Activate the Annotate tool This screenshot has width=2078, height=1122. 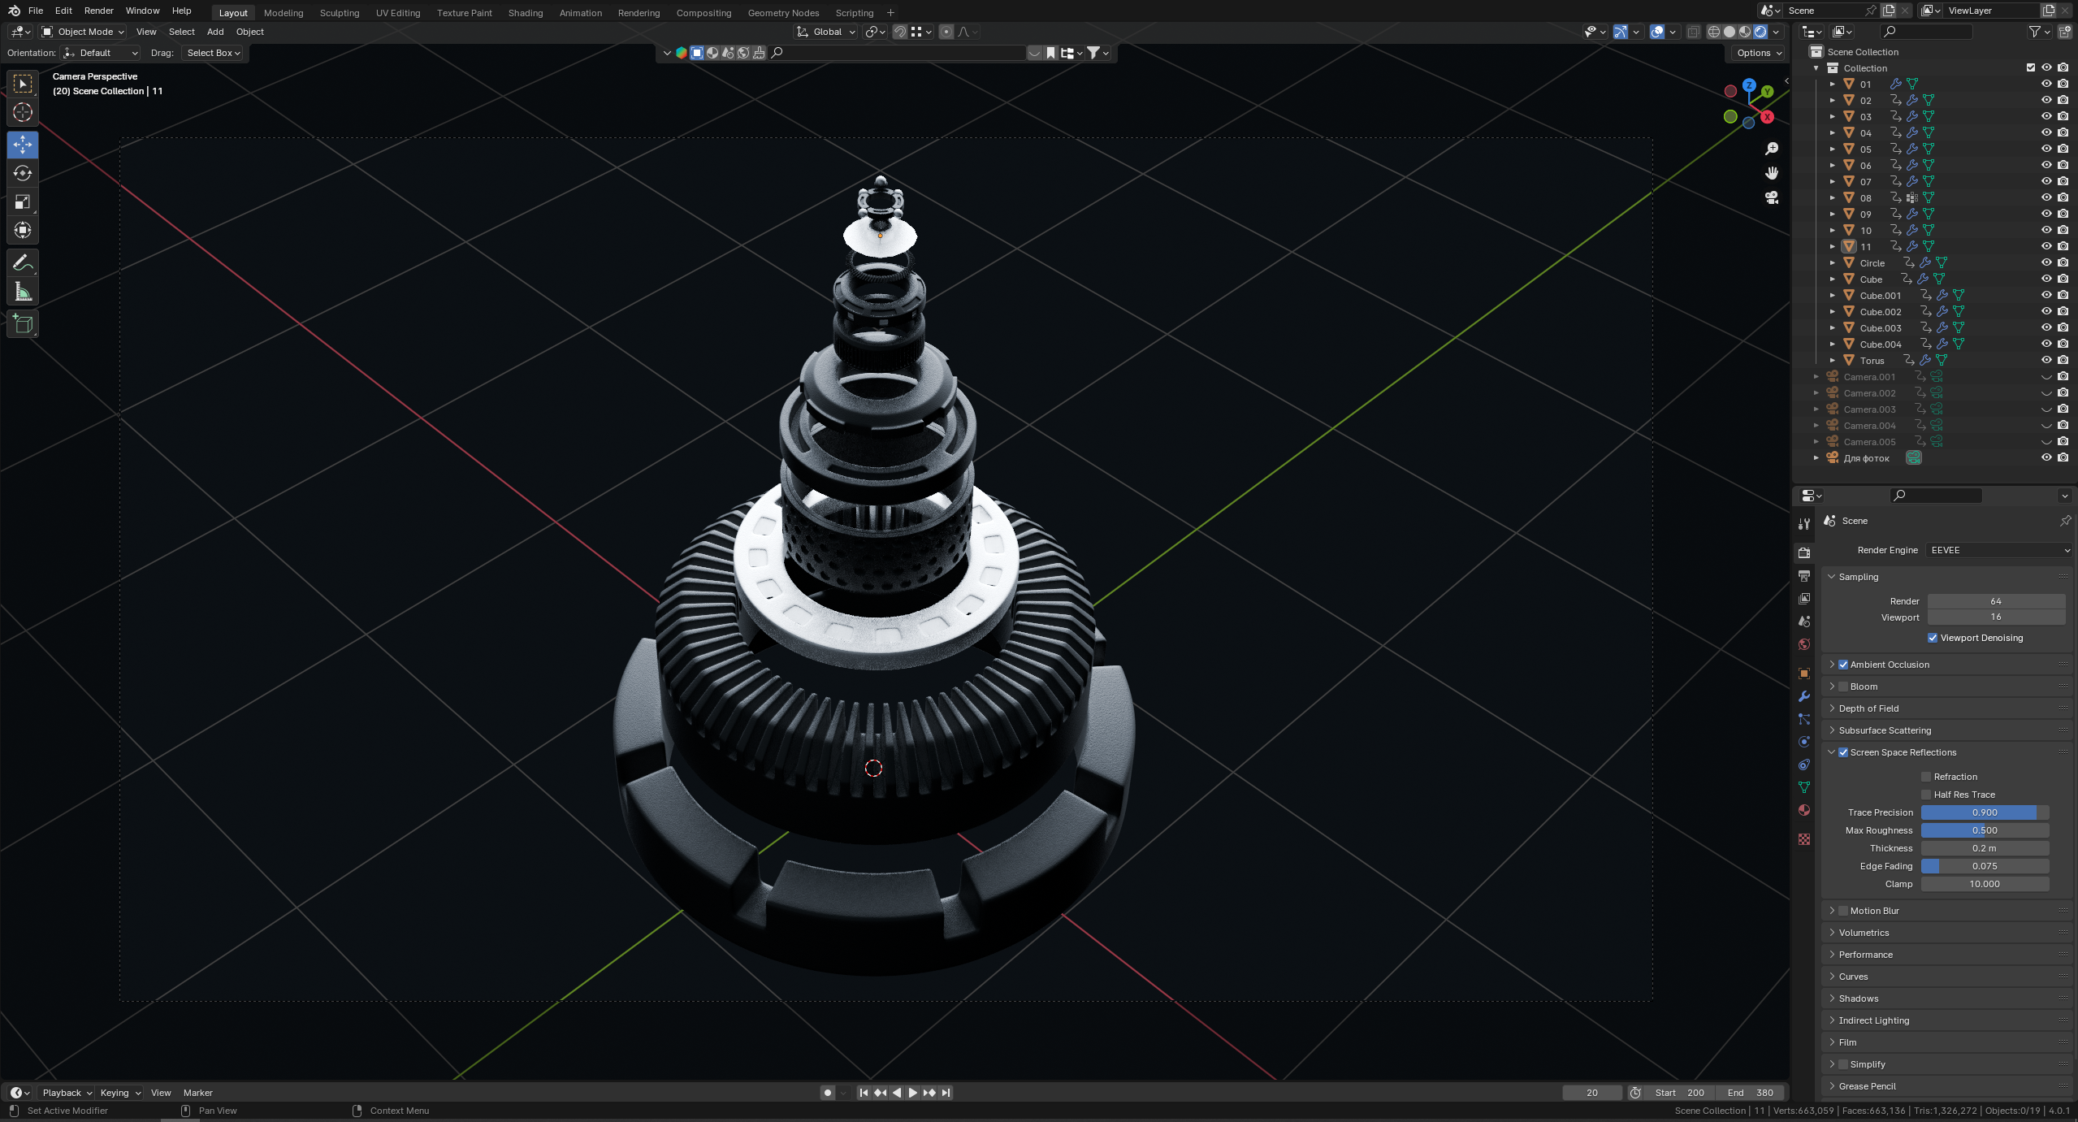pos(23,263)
